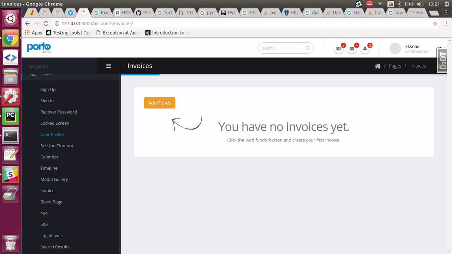Click the Add Funds button

pyautogui.click(x=160, y=103)
